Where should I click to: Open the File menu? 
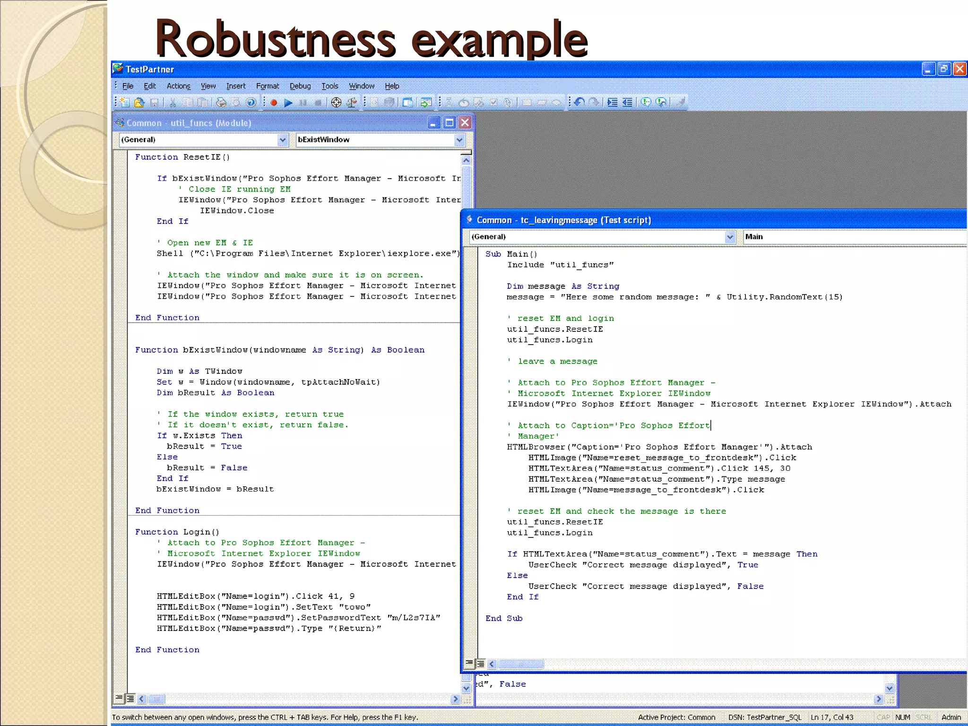pos(128,86)
